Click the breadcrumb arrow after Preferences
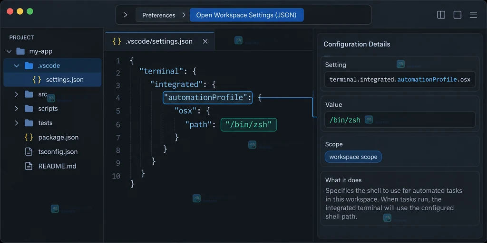The image size is (487, 243). [184, 15]
